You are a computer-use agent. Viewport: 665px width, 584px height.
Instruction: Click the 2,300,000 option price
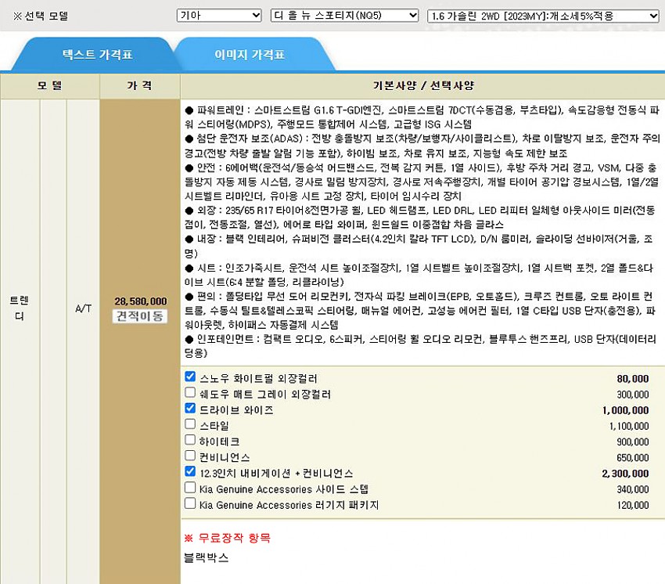[625, 474]
